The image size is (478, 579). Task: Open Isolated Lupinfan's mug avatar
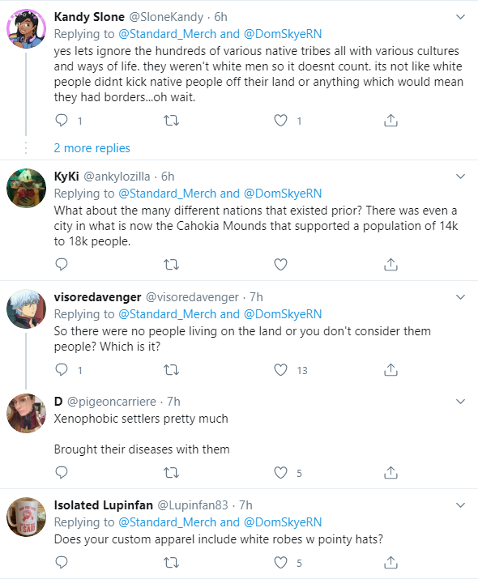(26, 517)
